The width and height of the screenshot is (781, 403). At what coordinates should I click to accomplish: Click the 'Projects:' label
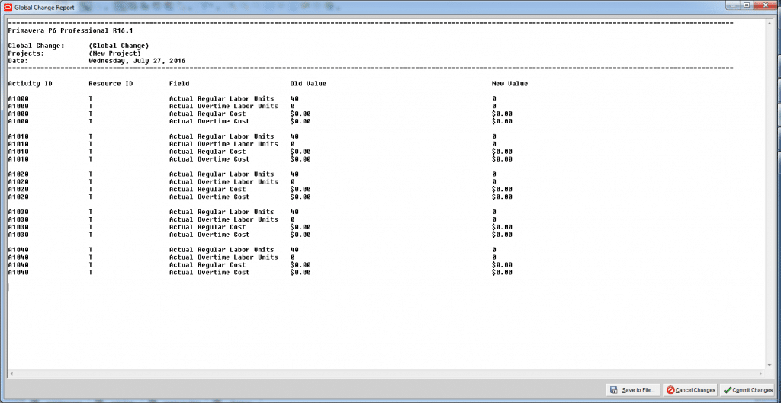click(x=26, y=53)
